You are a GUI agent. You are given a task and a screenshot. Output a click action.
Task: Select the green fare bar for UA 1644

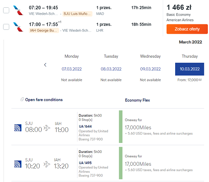click(121, 127)
